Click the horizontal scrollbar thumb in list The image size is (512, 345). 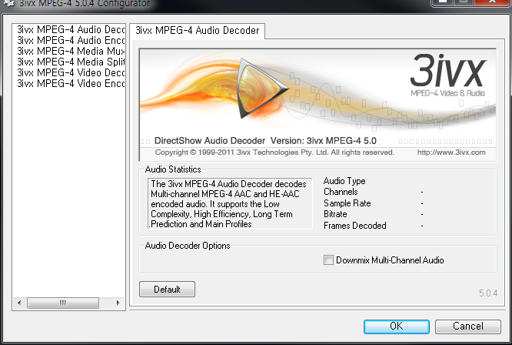63,303
